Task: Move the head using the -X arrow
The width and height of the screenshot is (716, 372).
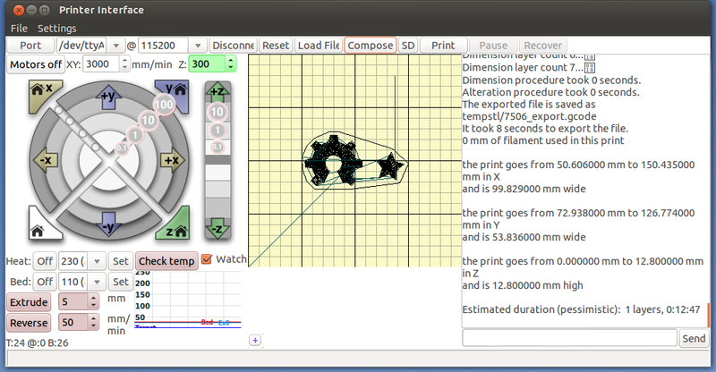Action: [x=47, y=159]
